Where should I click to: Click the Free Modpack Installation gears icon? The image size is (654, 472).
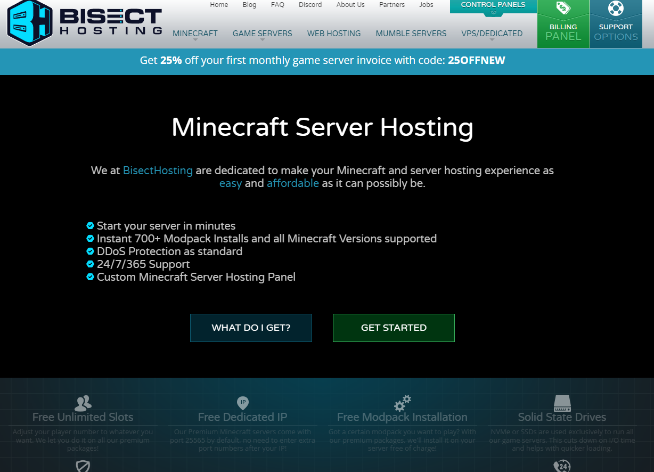[x=402, y=403]
